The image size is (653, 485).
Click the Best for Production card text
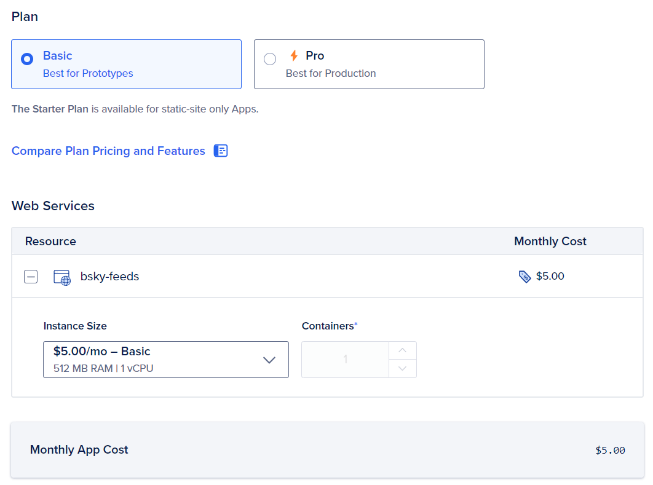[x=331, y=74]
